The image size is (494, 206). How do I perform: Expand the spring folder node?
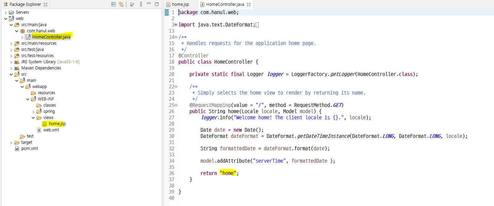[33, 111]
